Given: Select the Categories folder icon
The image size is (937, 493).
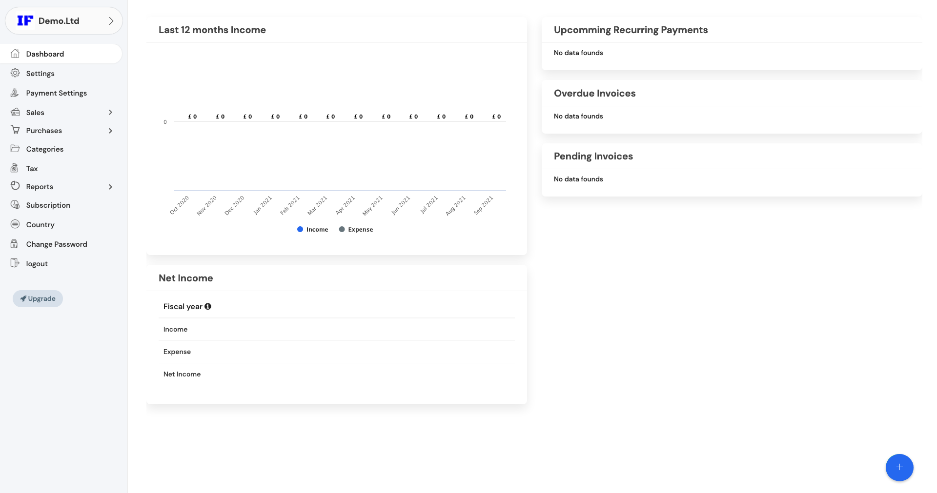Looking at the screenshot, I should (16, 149).
